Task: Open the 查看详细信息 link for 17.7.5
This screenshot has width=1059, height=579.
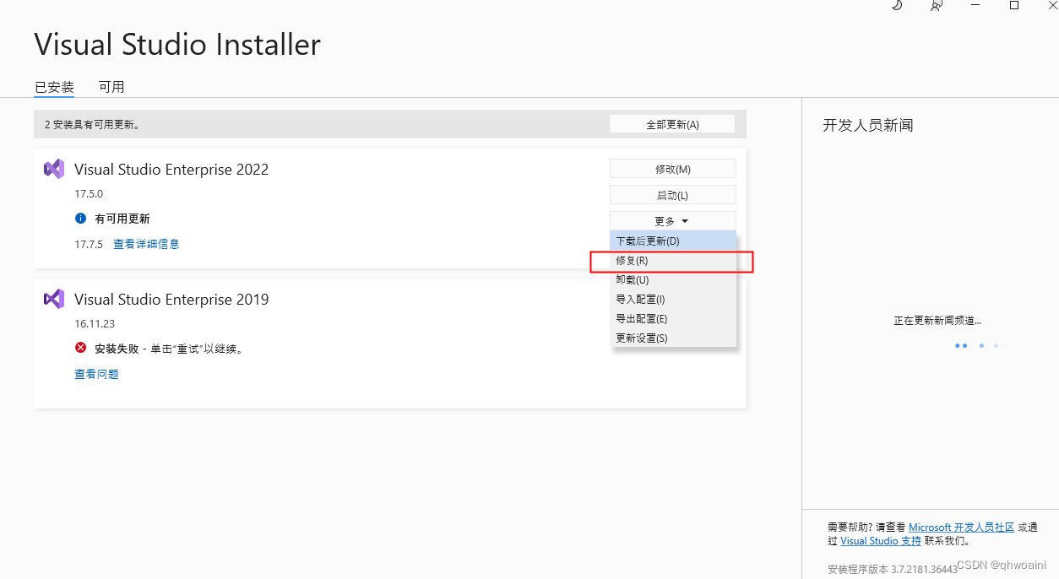Action: coord(146,244)
